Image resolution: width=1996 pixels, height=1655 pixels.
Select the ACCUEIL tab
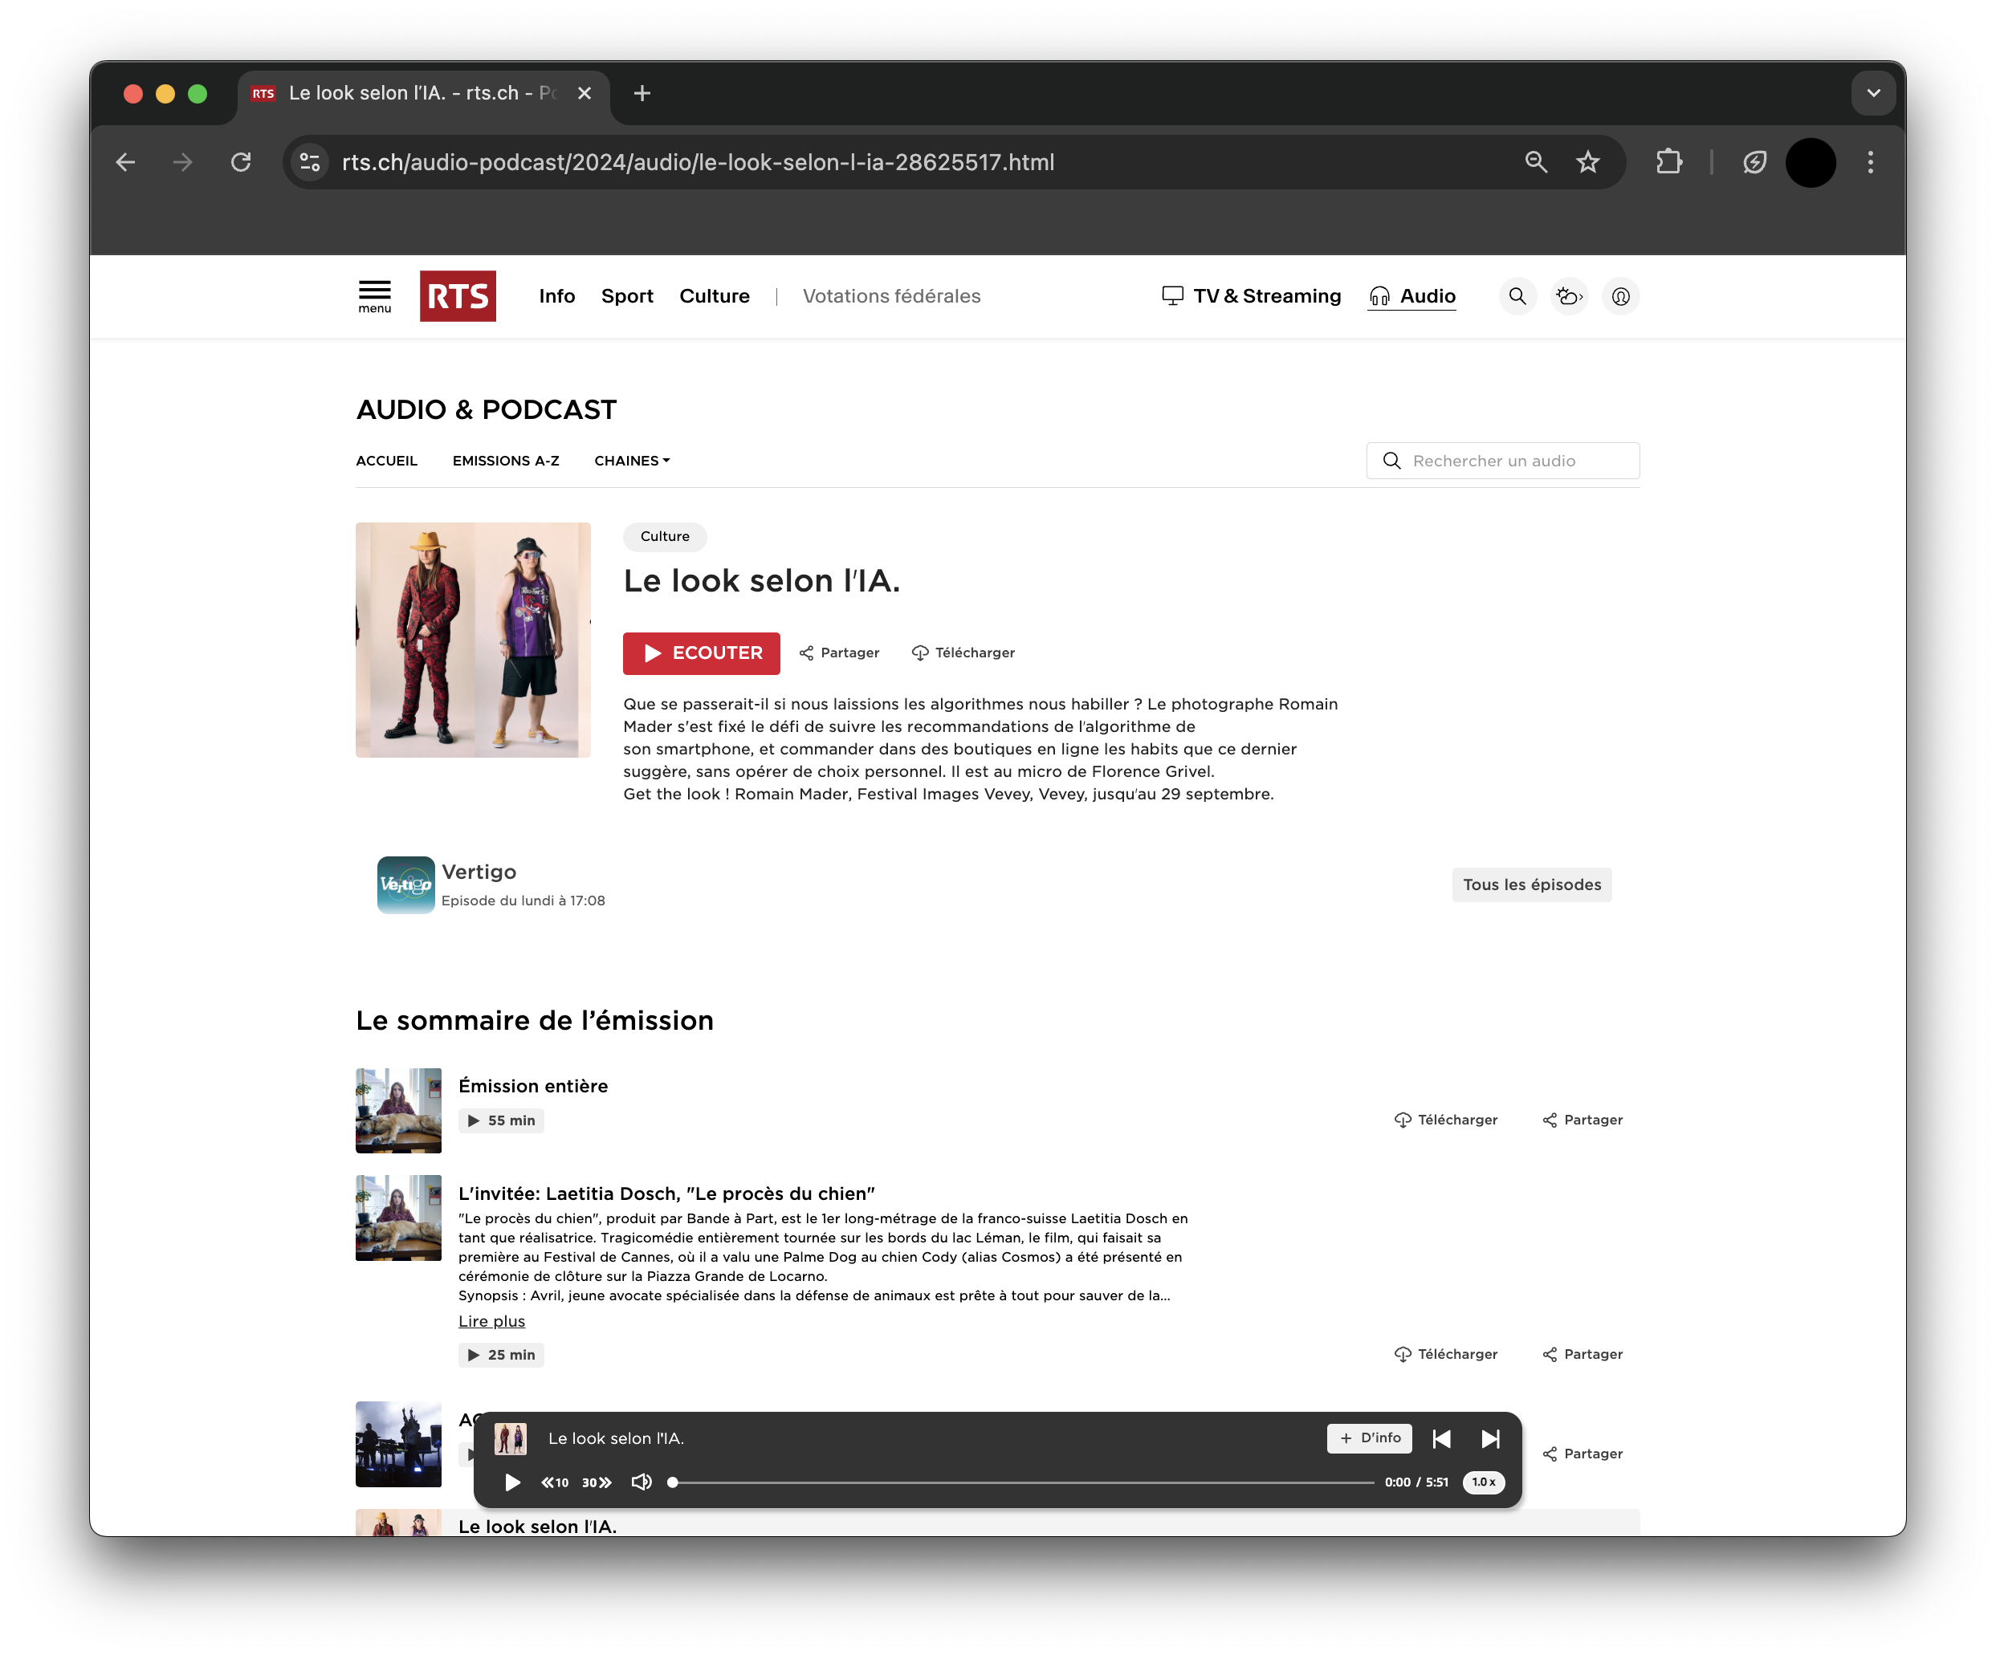click(387, 461)
